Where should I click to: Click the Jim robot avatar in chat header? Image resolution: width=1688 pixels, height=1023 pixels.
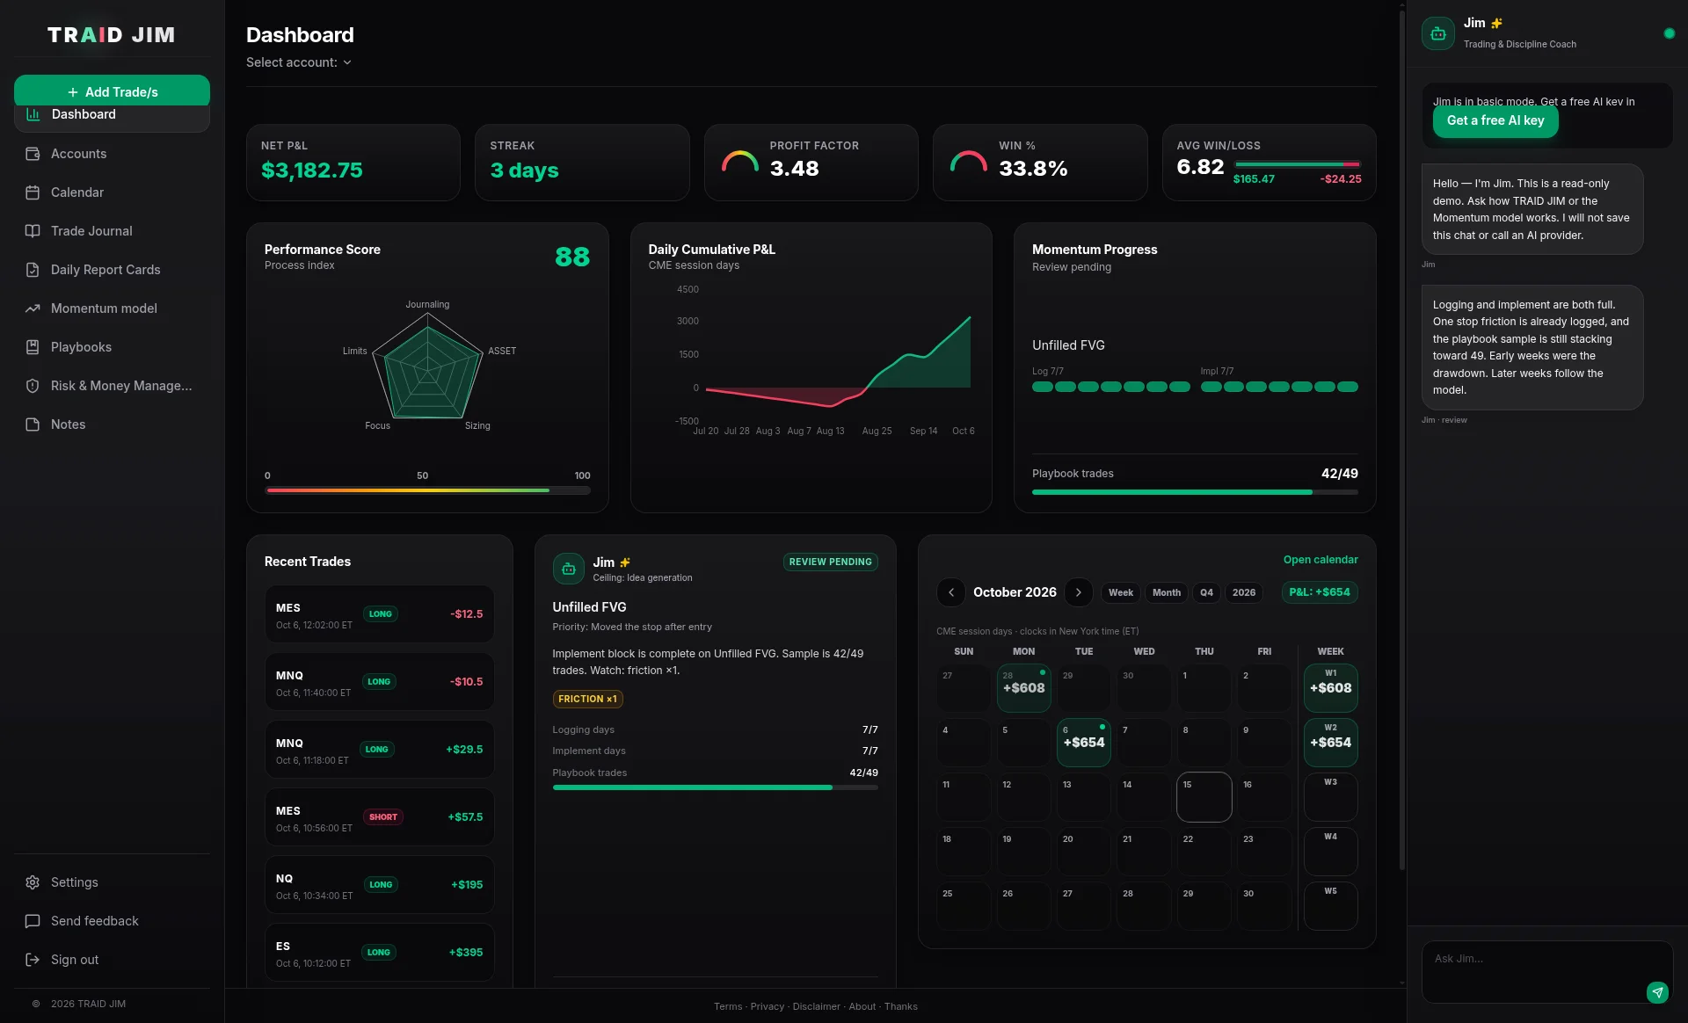tap(1438, 33)
